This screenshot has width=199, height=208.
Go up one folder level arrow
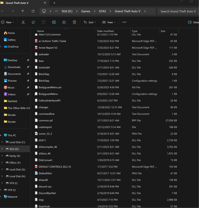[x=23, y=11]
